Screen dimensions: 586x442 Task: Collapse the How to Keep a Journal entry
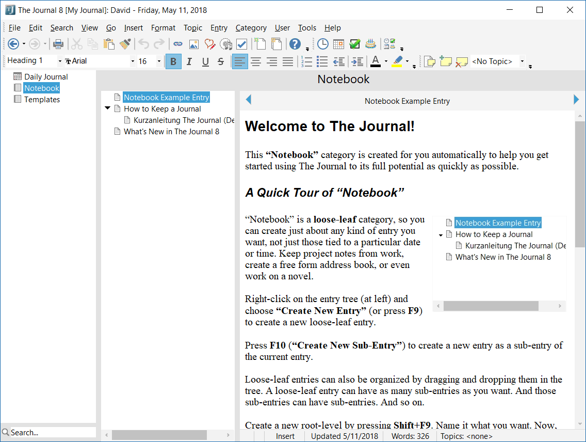click(108, 108)
